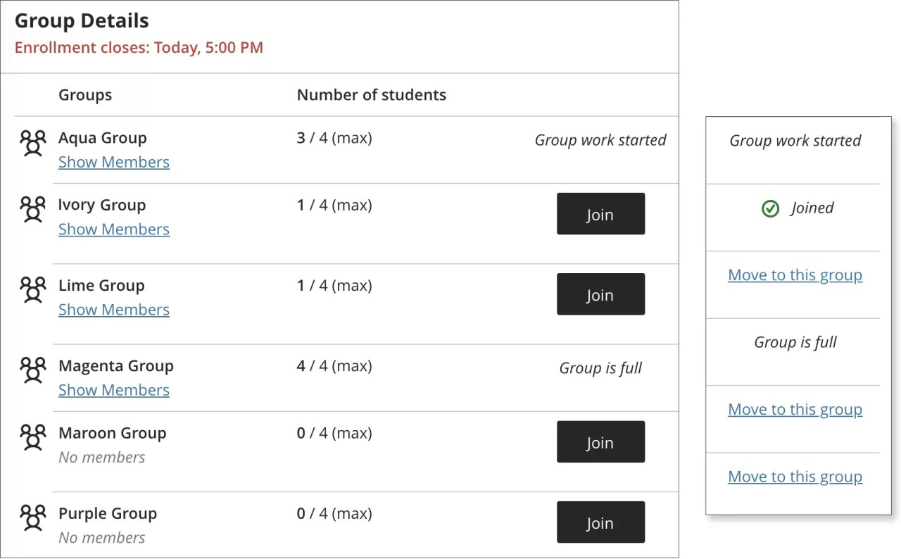Screen dimensions: 901x559
Task: Join the Lime Group
Action: [x=600, y=294]
